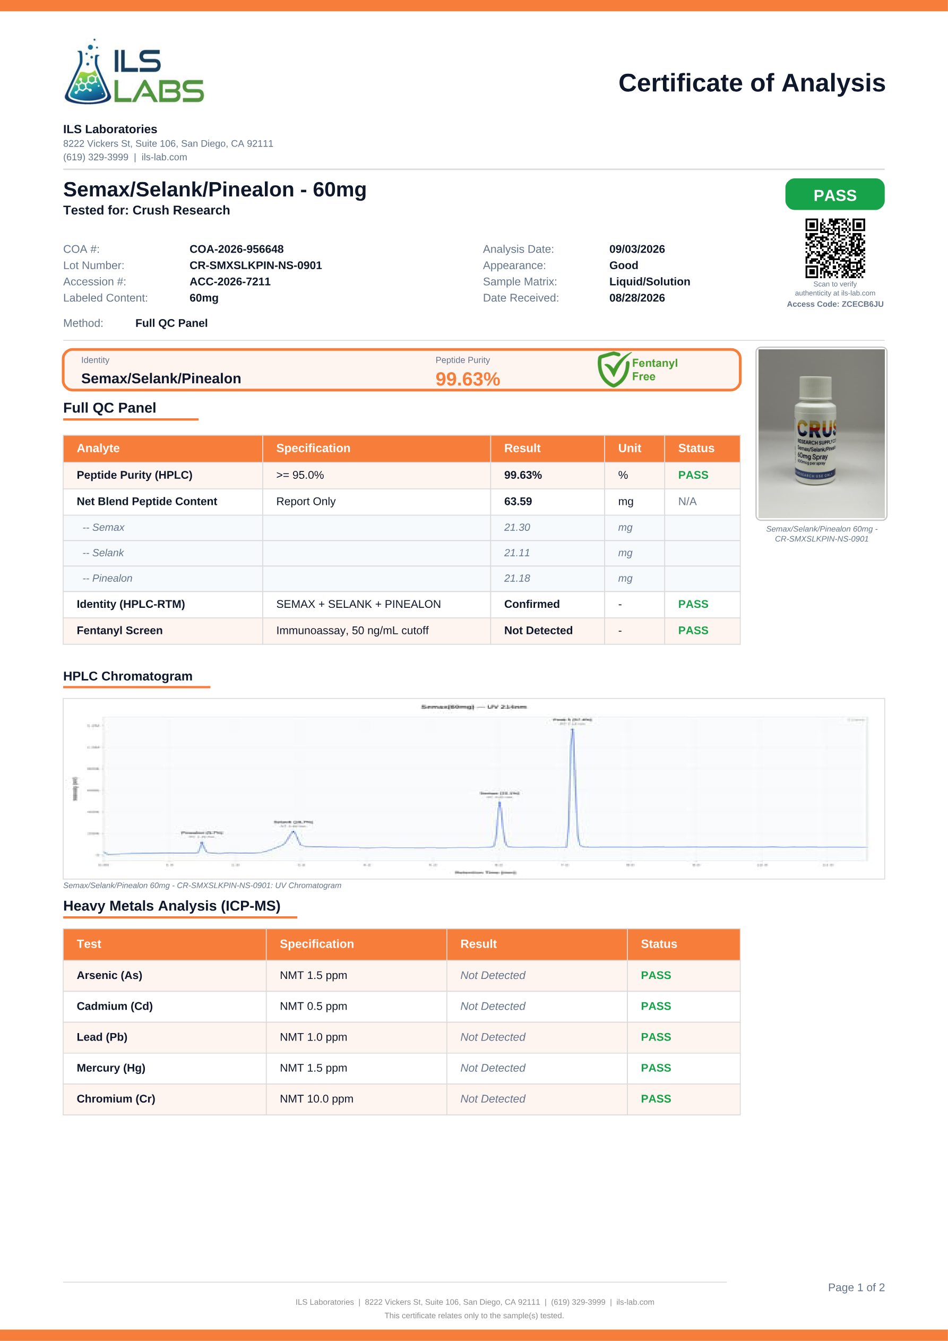Click the lot number CR-SMXSLKPIN-NS-0901
Screen dimensions: 948x1341
coord(256,265)
